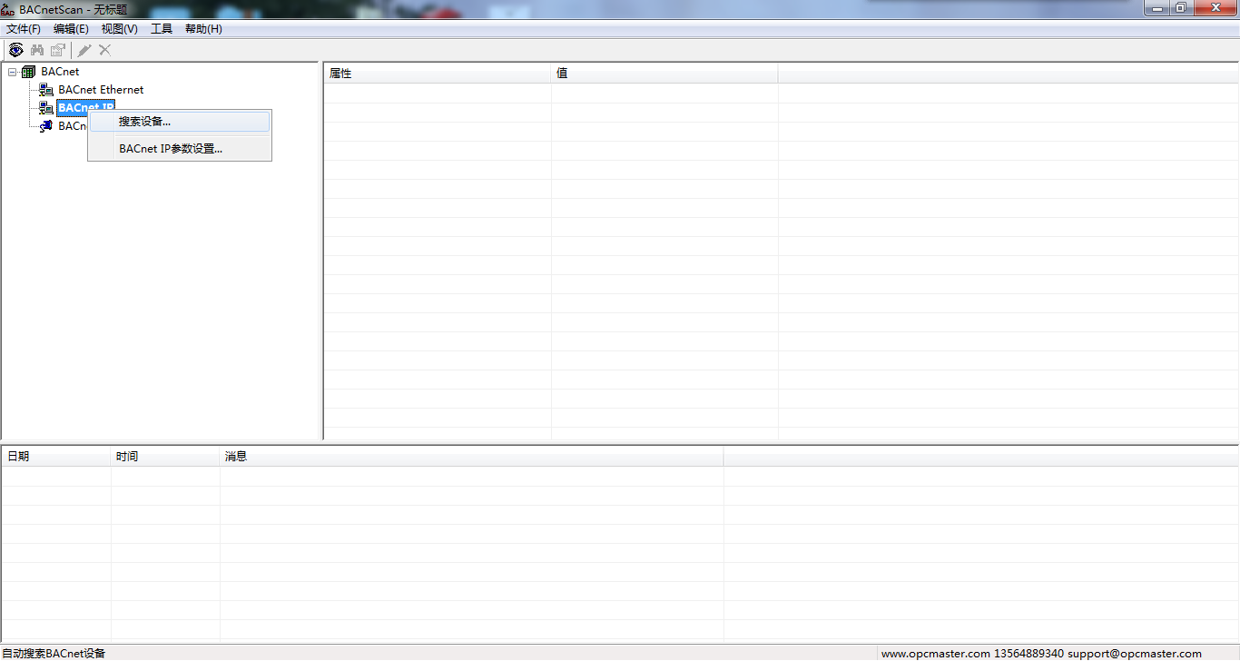Open the 视图(V) menu
The height and width of the screenshot is (661, 1240).
[119, 29]
